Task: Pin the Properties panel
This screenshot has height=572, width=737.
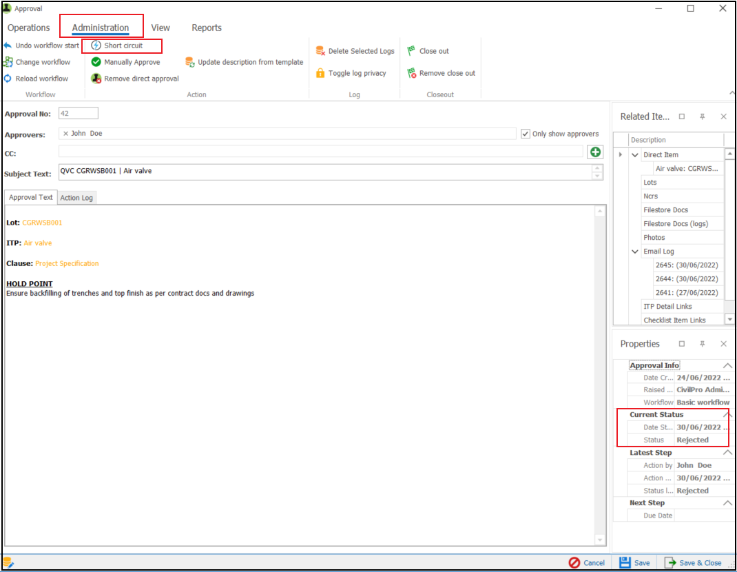Action: 703,344
